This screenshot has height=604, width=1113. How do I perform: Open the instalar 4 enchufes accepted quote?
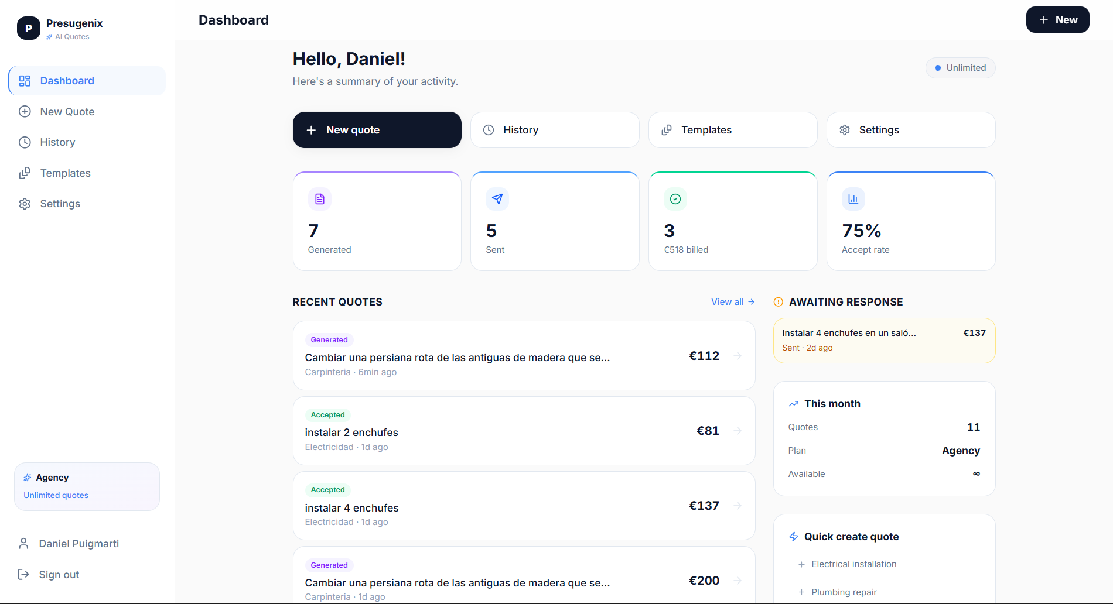point(524,506)
